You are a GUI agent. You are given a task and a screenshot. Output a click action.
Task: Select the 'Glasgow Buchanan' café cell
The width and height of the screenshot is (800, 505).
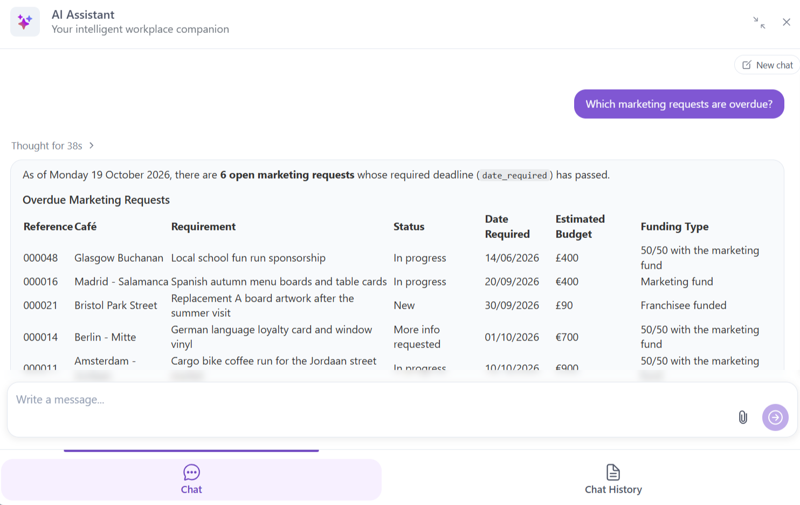tap(119, 258)
